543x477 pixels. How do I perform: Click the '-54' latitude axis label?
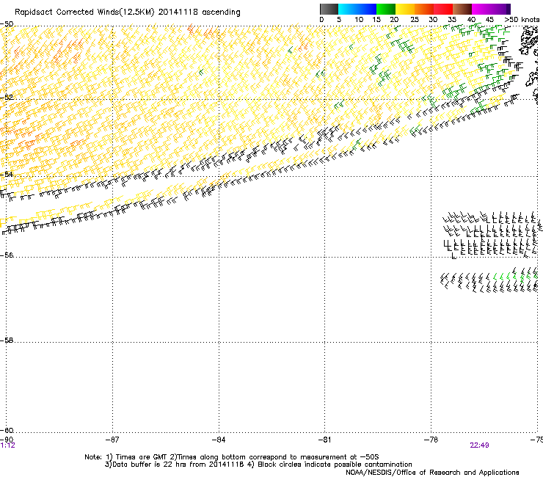click(7, 174)
